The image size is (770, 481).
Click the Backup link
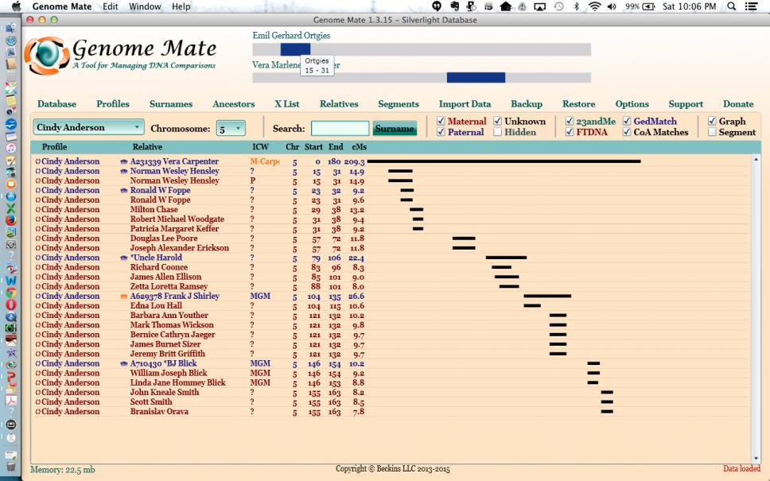(x=527, y=104)
